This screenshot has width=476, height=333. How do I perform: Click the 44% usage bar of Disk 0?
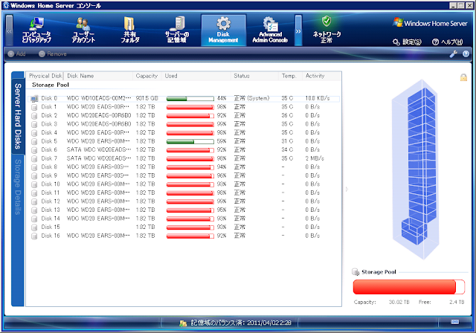[x=190, y=99]
